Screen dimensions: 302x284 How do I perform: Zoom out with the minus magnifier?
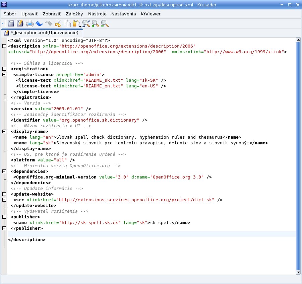pyautogui.click(x=105, y=23)
